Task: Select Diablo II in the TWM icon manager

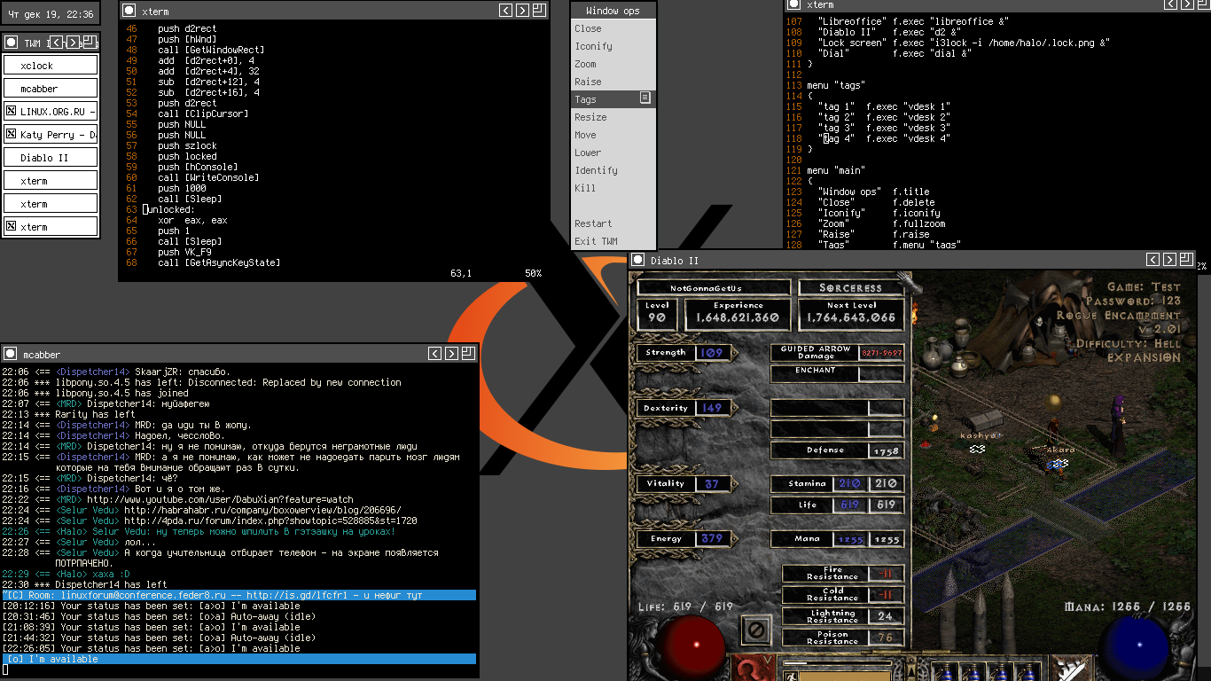Action: tap(51, 158)
